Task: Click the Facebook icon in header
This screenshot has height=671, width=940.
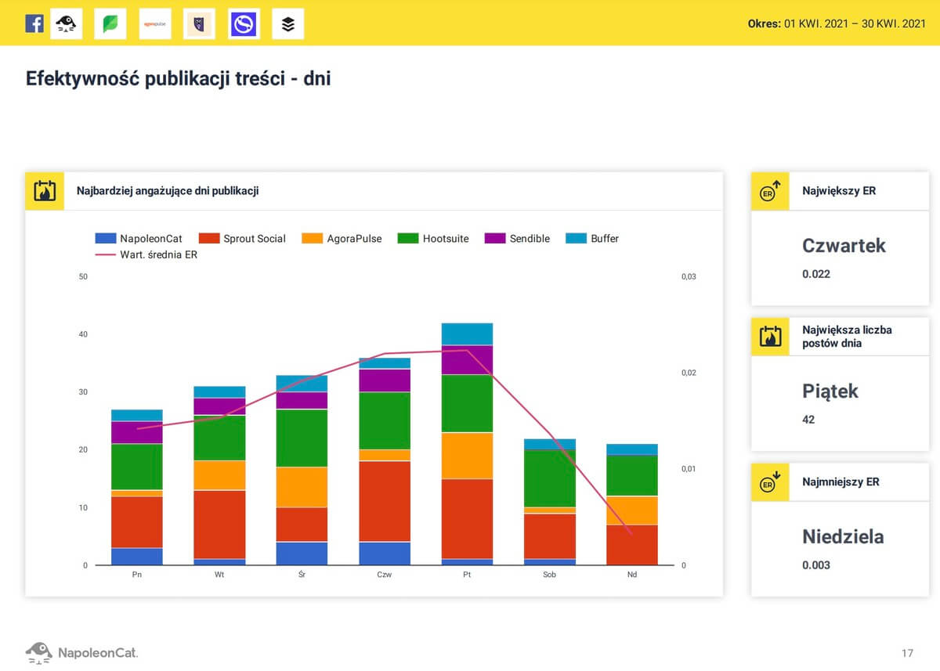Action: (34, 23)
